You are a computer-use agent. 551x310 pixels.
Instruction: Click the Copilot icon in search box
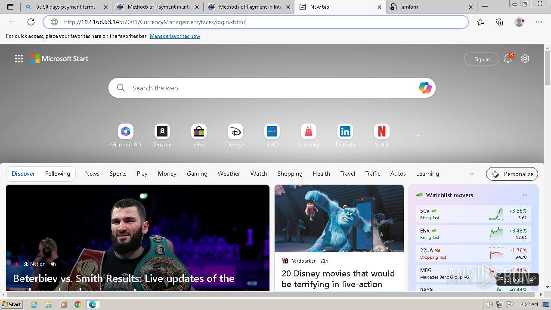425,88
